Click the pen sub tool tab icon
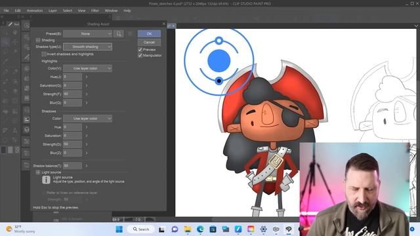This screenshot has width=420, height=236. tap(10, 24)
